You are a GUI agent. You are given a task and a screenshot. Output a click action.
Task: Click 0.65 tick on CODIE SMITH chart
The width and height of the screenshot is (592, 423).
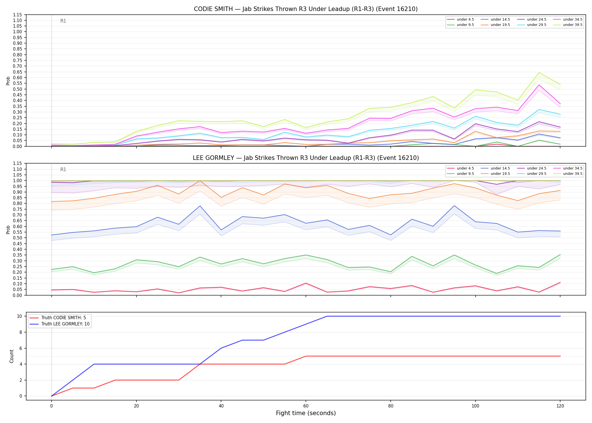[17, 72]
